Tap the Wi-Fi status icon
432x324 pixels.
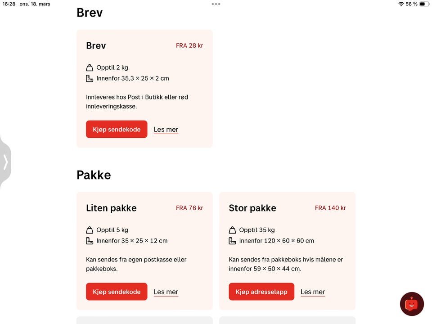400,4
